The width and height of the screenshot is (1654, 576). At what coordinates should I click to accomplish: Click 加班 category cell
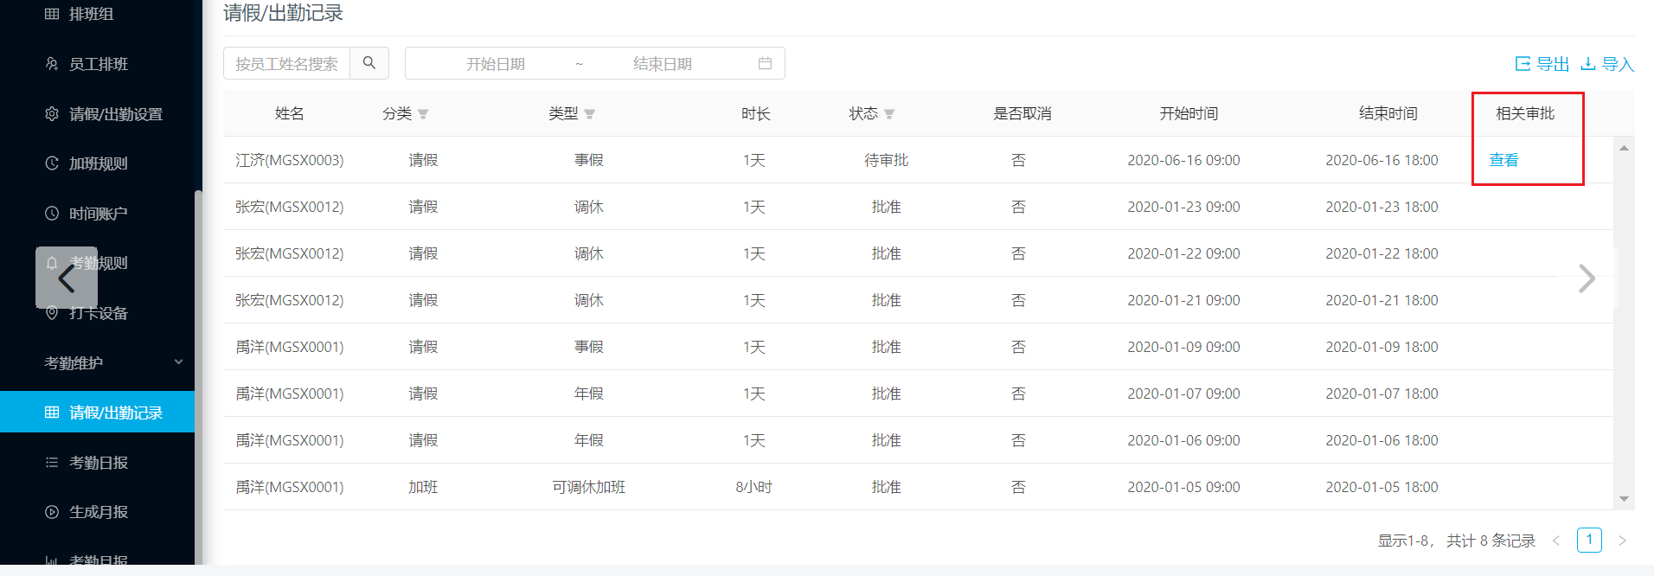click(423, 487)
